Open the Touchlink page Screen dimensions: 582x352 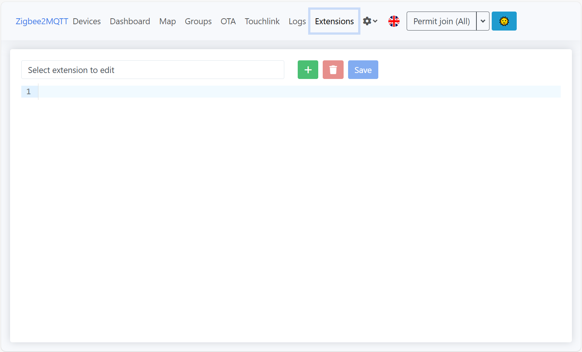[262, 21]
